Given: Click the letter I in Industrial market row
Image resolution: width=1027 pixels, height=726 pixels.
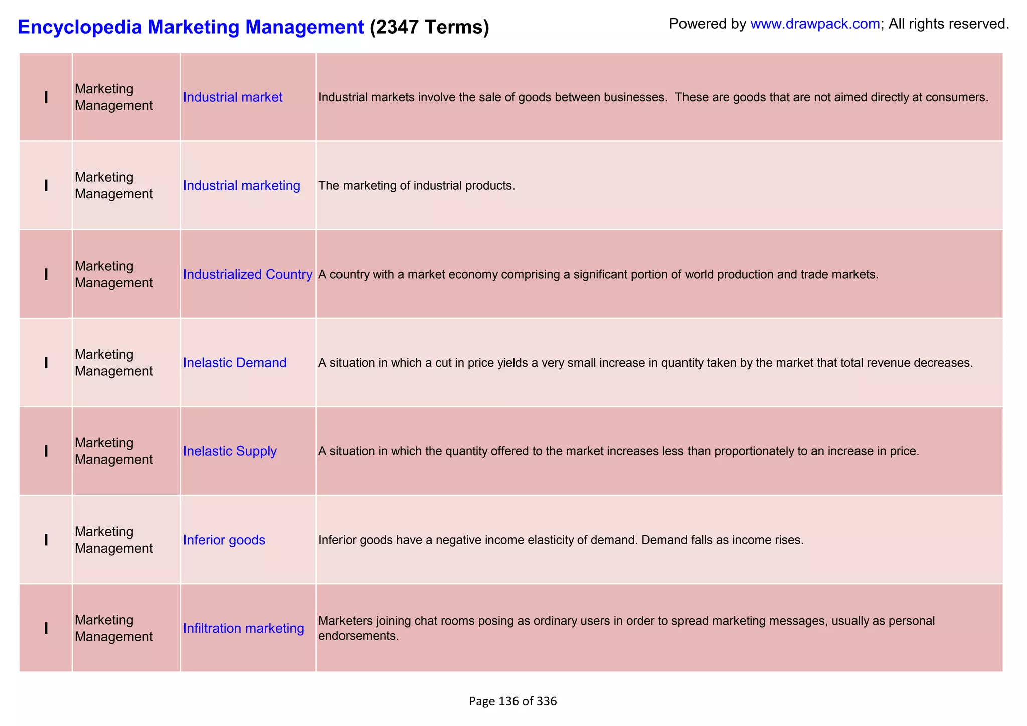Looking at the screenshot, I should pos(46,97).
